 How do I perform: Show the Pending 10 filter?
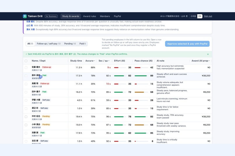tap(70, 44)
